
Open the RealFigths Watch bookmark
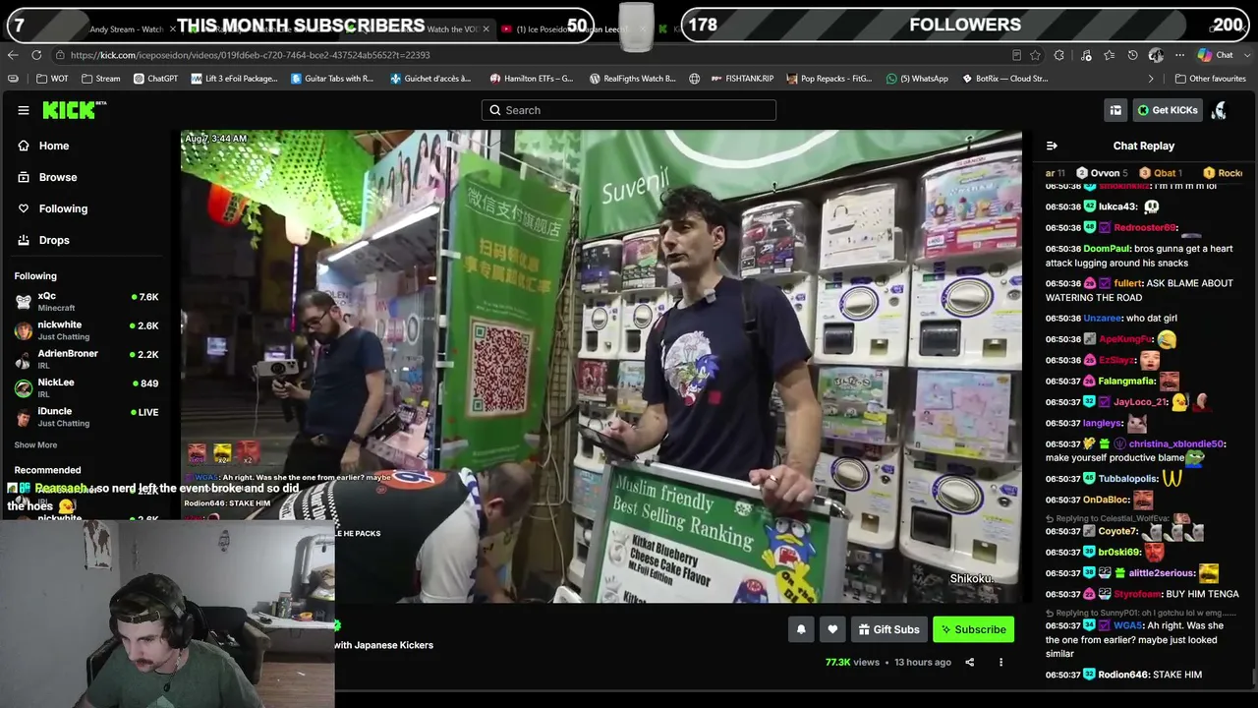tap(632, 79)
